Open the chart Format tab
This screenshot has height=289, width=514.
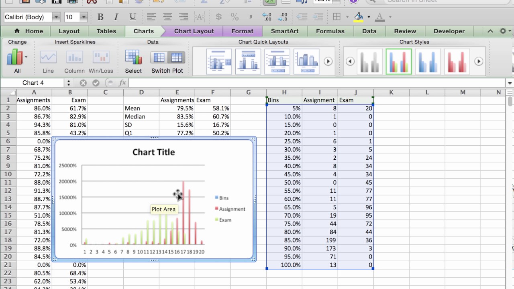[x=242, y=31]
